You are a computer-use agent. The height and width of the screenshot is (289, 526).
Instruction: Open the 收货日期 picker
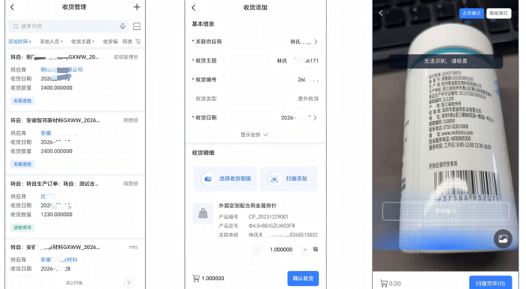point(255,117)
